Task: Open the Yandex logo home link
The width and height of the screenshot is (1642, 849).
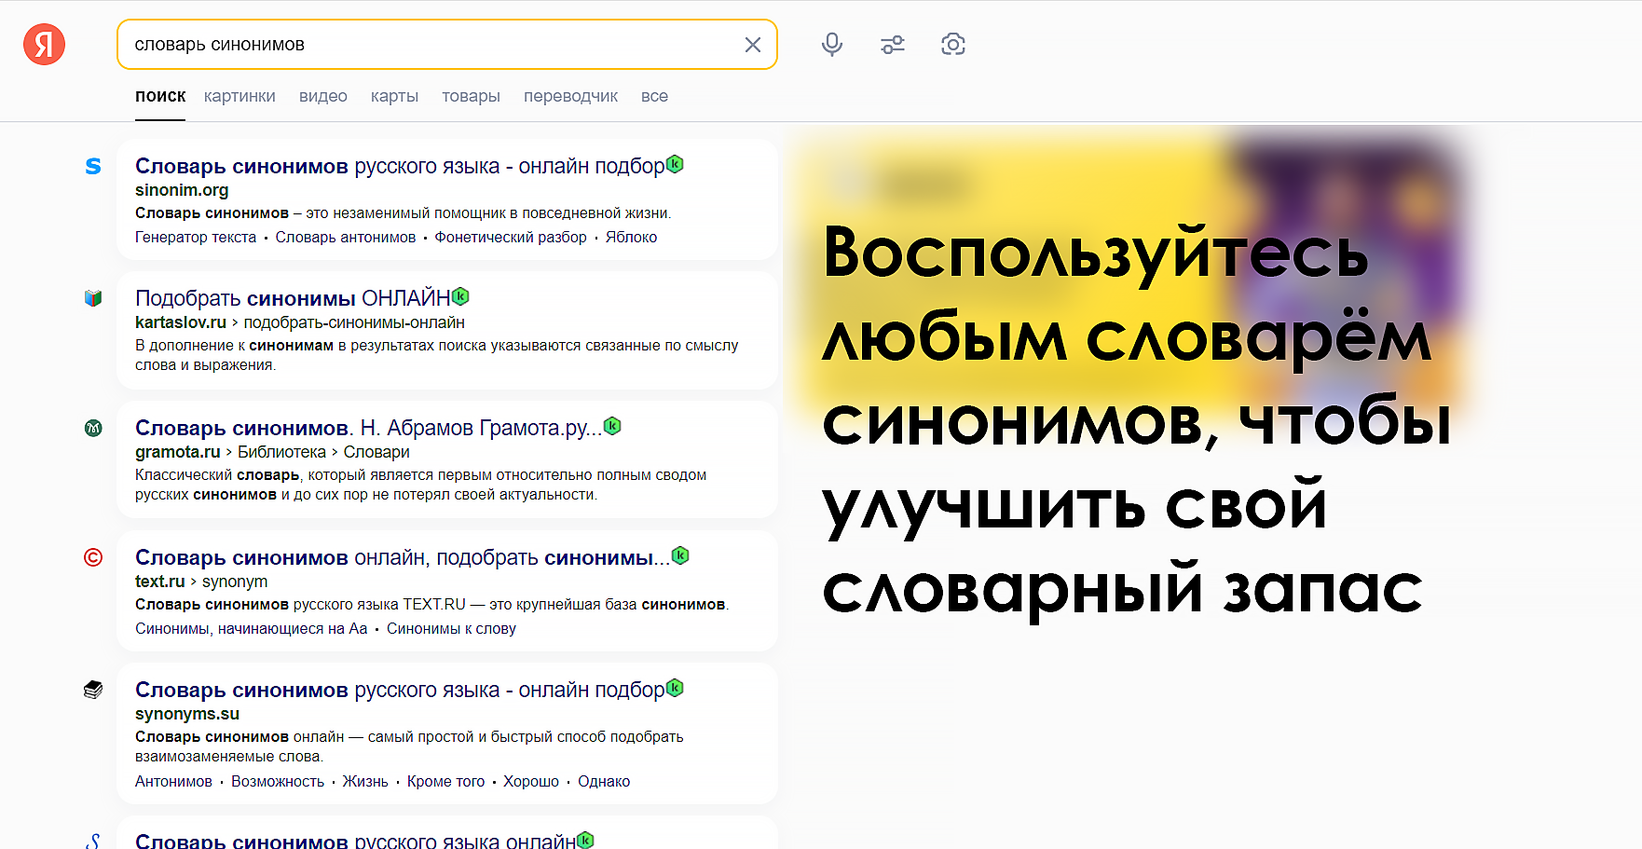Action: click(45, 45)
